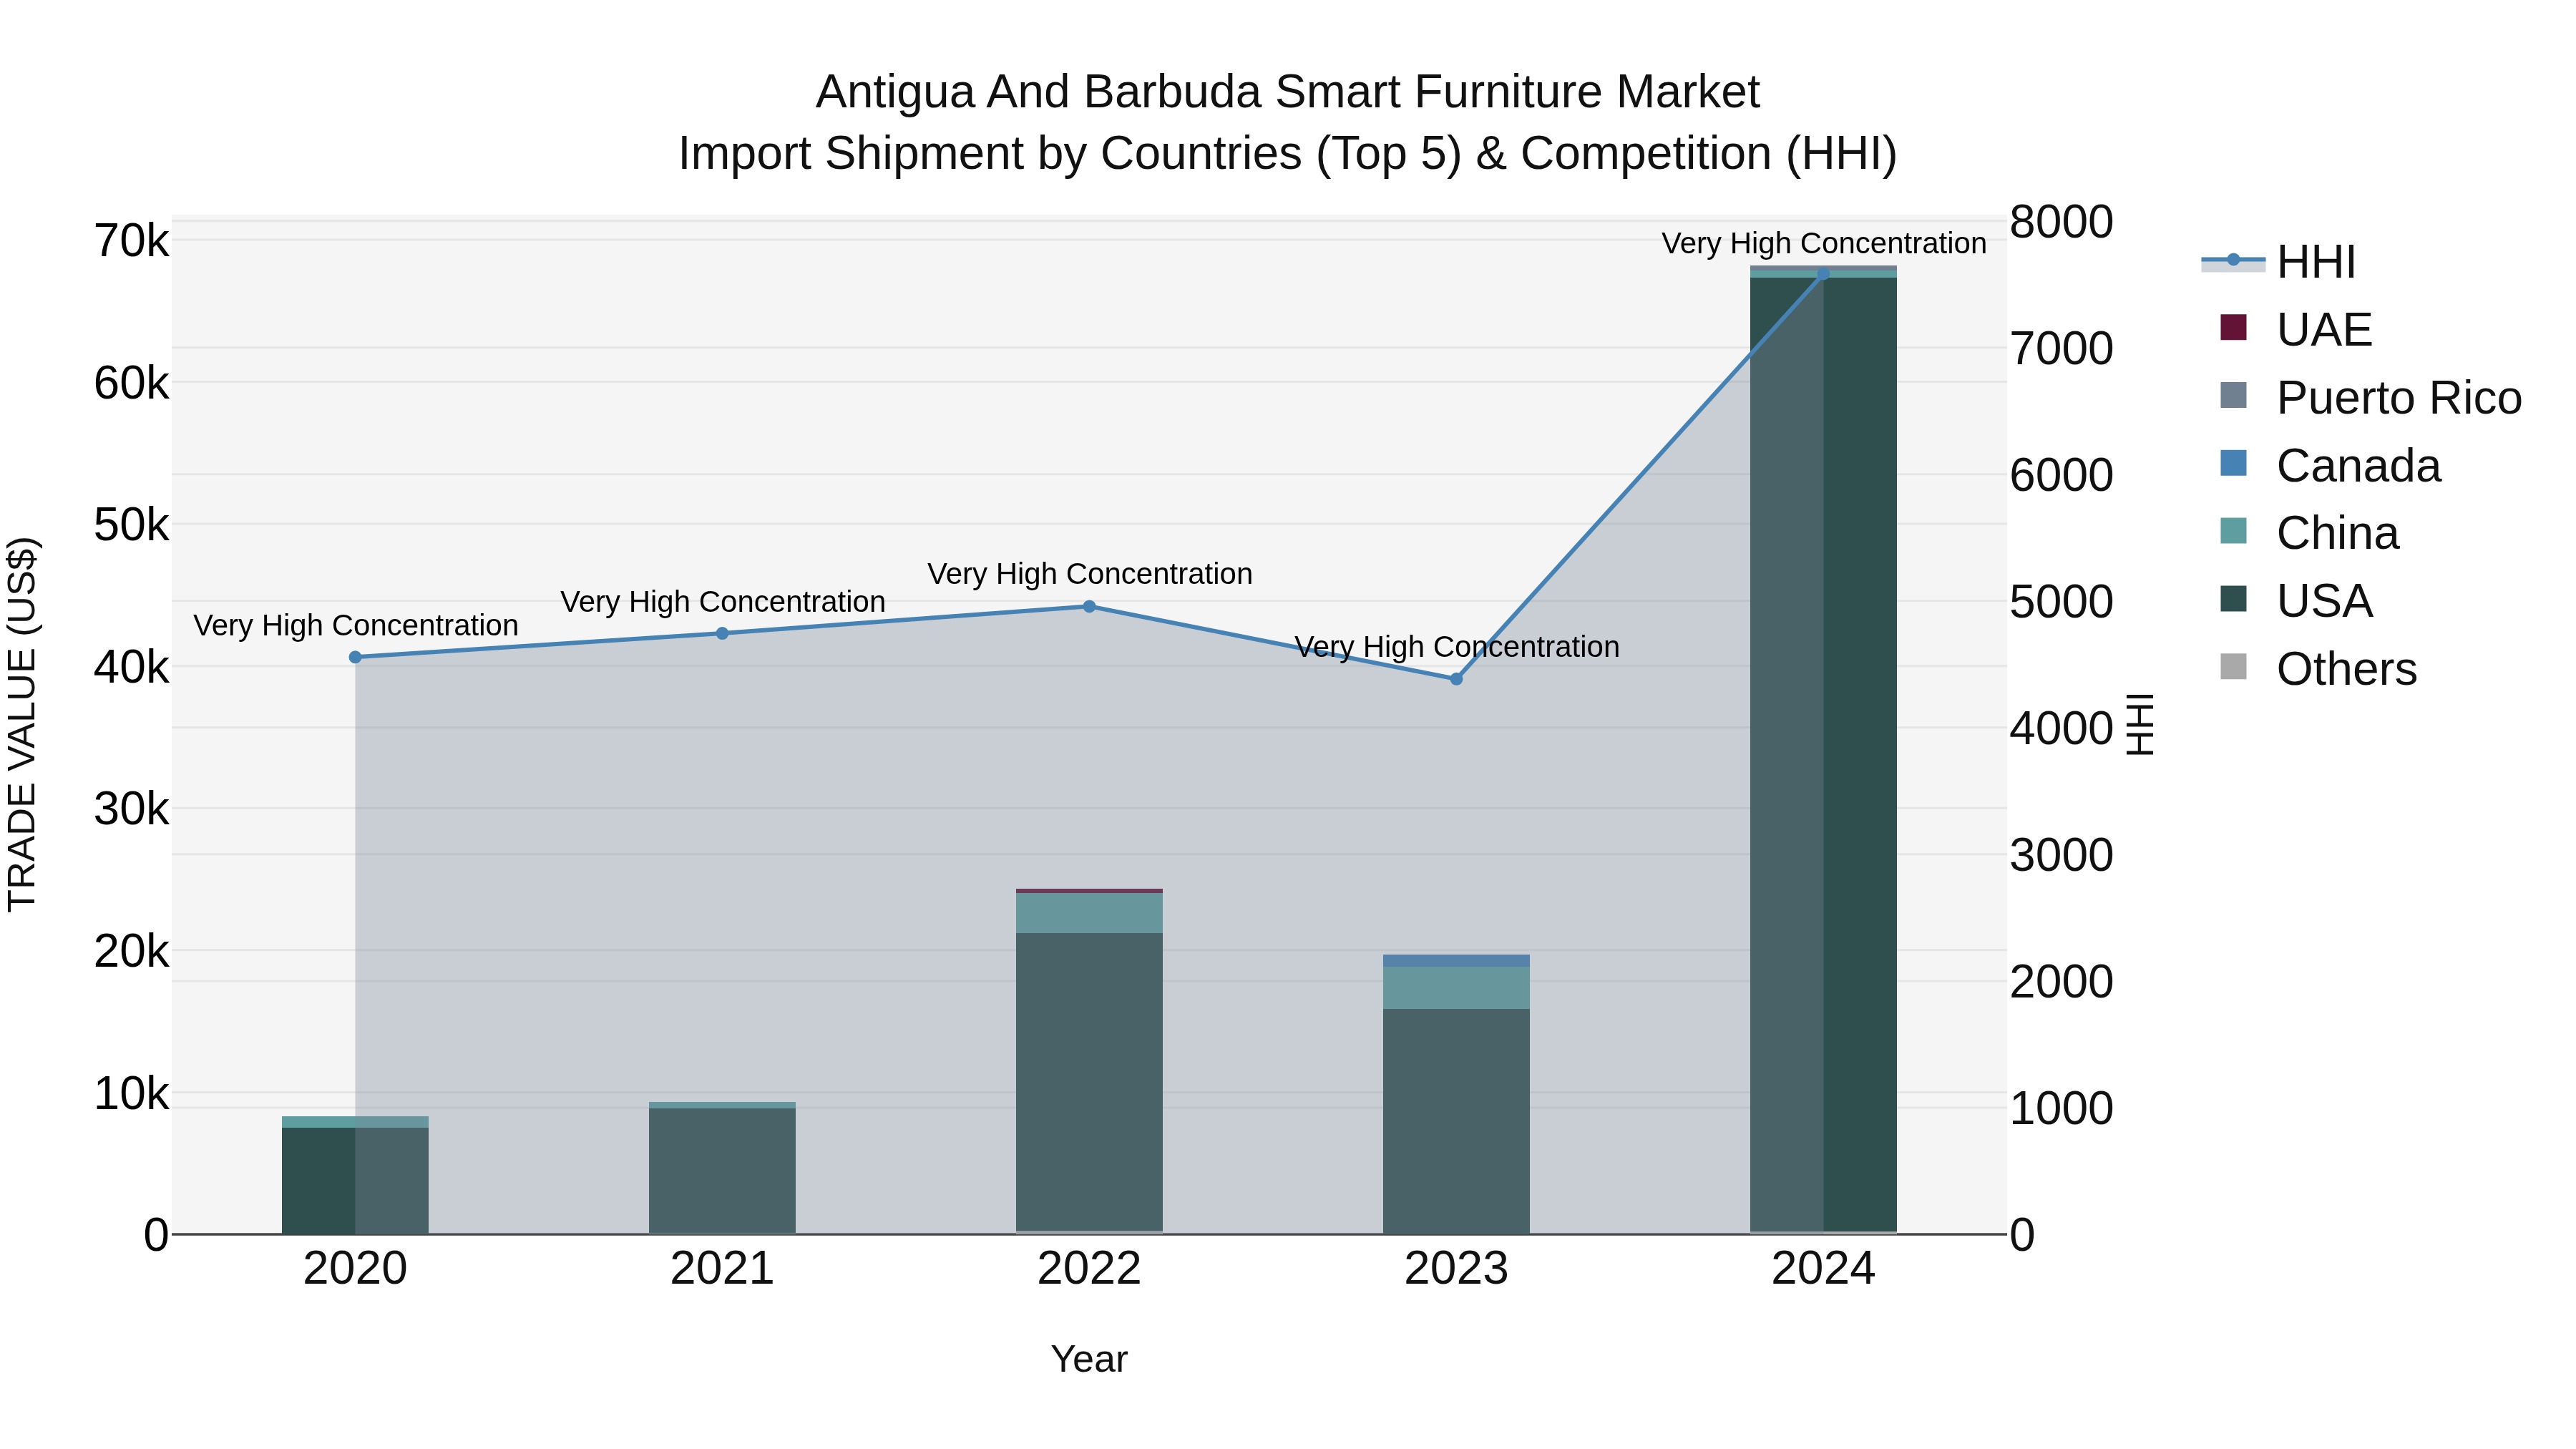
Task: Click the 2024 x-axis year label
Action: pyautogui.click(x=1823, y=1269)
